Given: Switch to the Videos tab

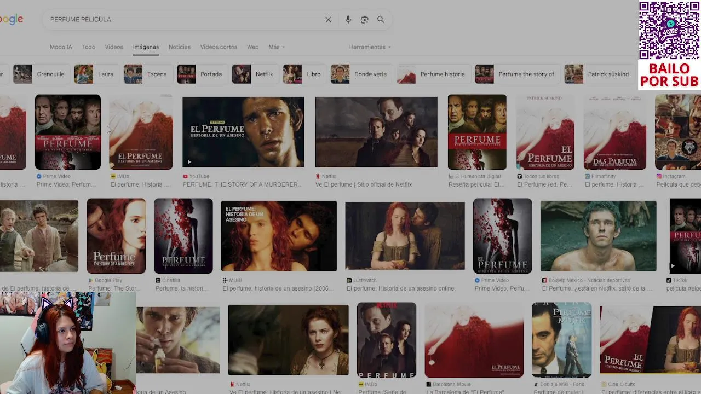Looking at the screenshot, I should pos(114,47).
